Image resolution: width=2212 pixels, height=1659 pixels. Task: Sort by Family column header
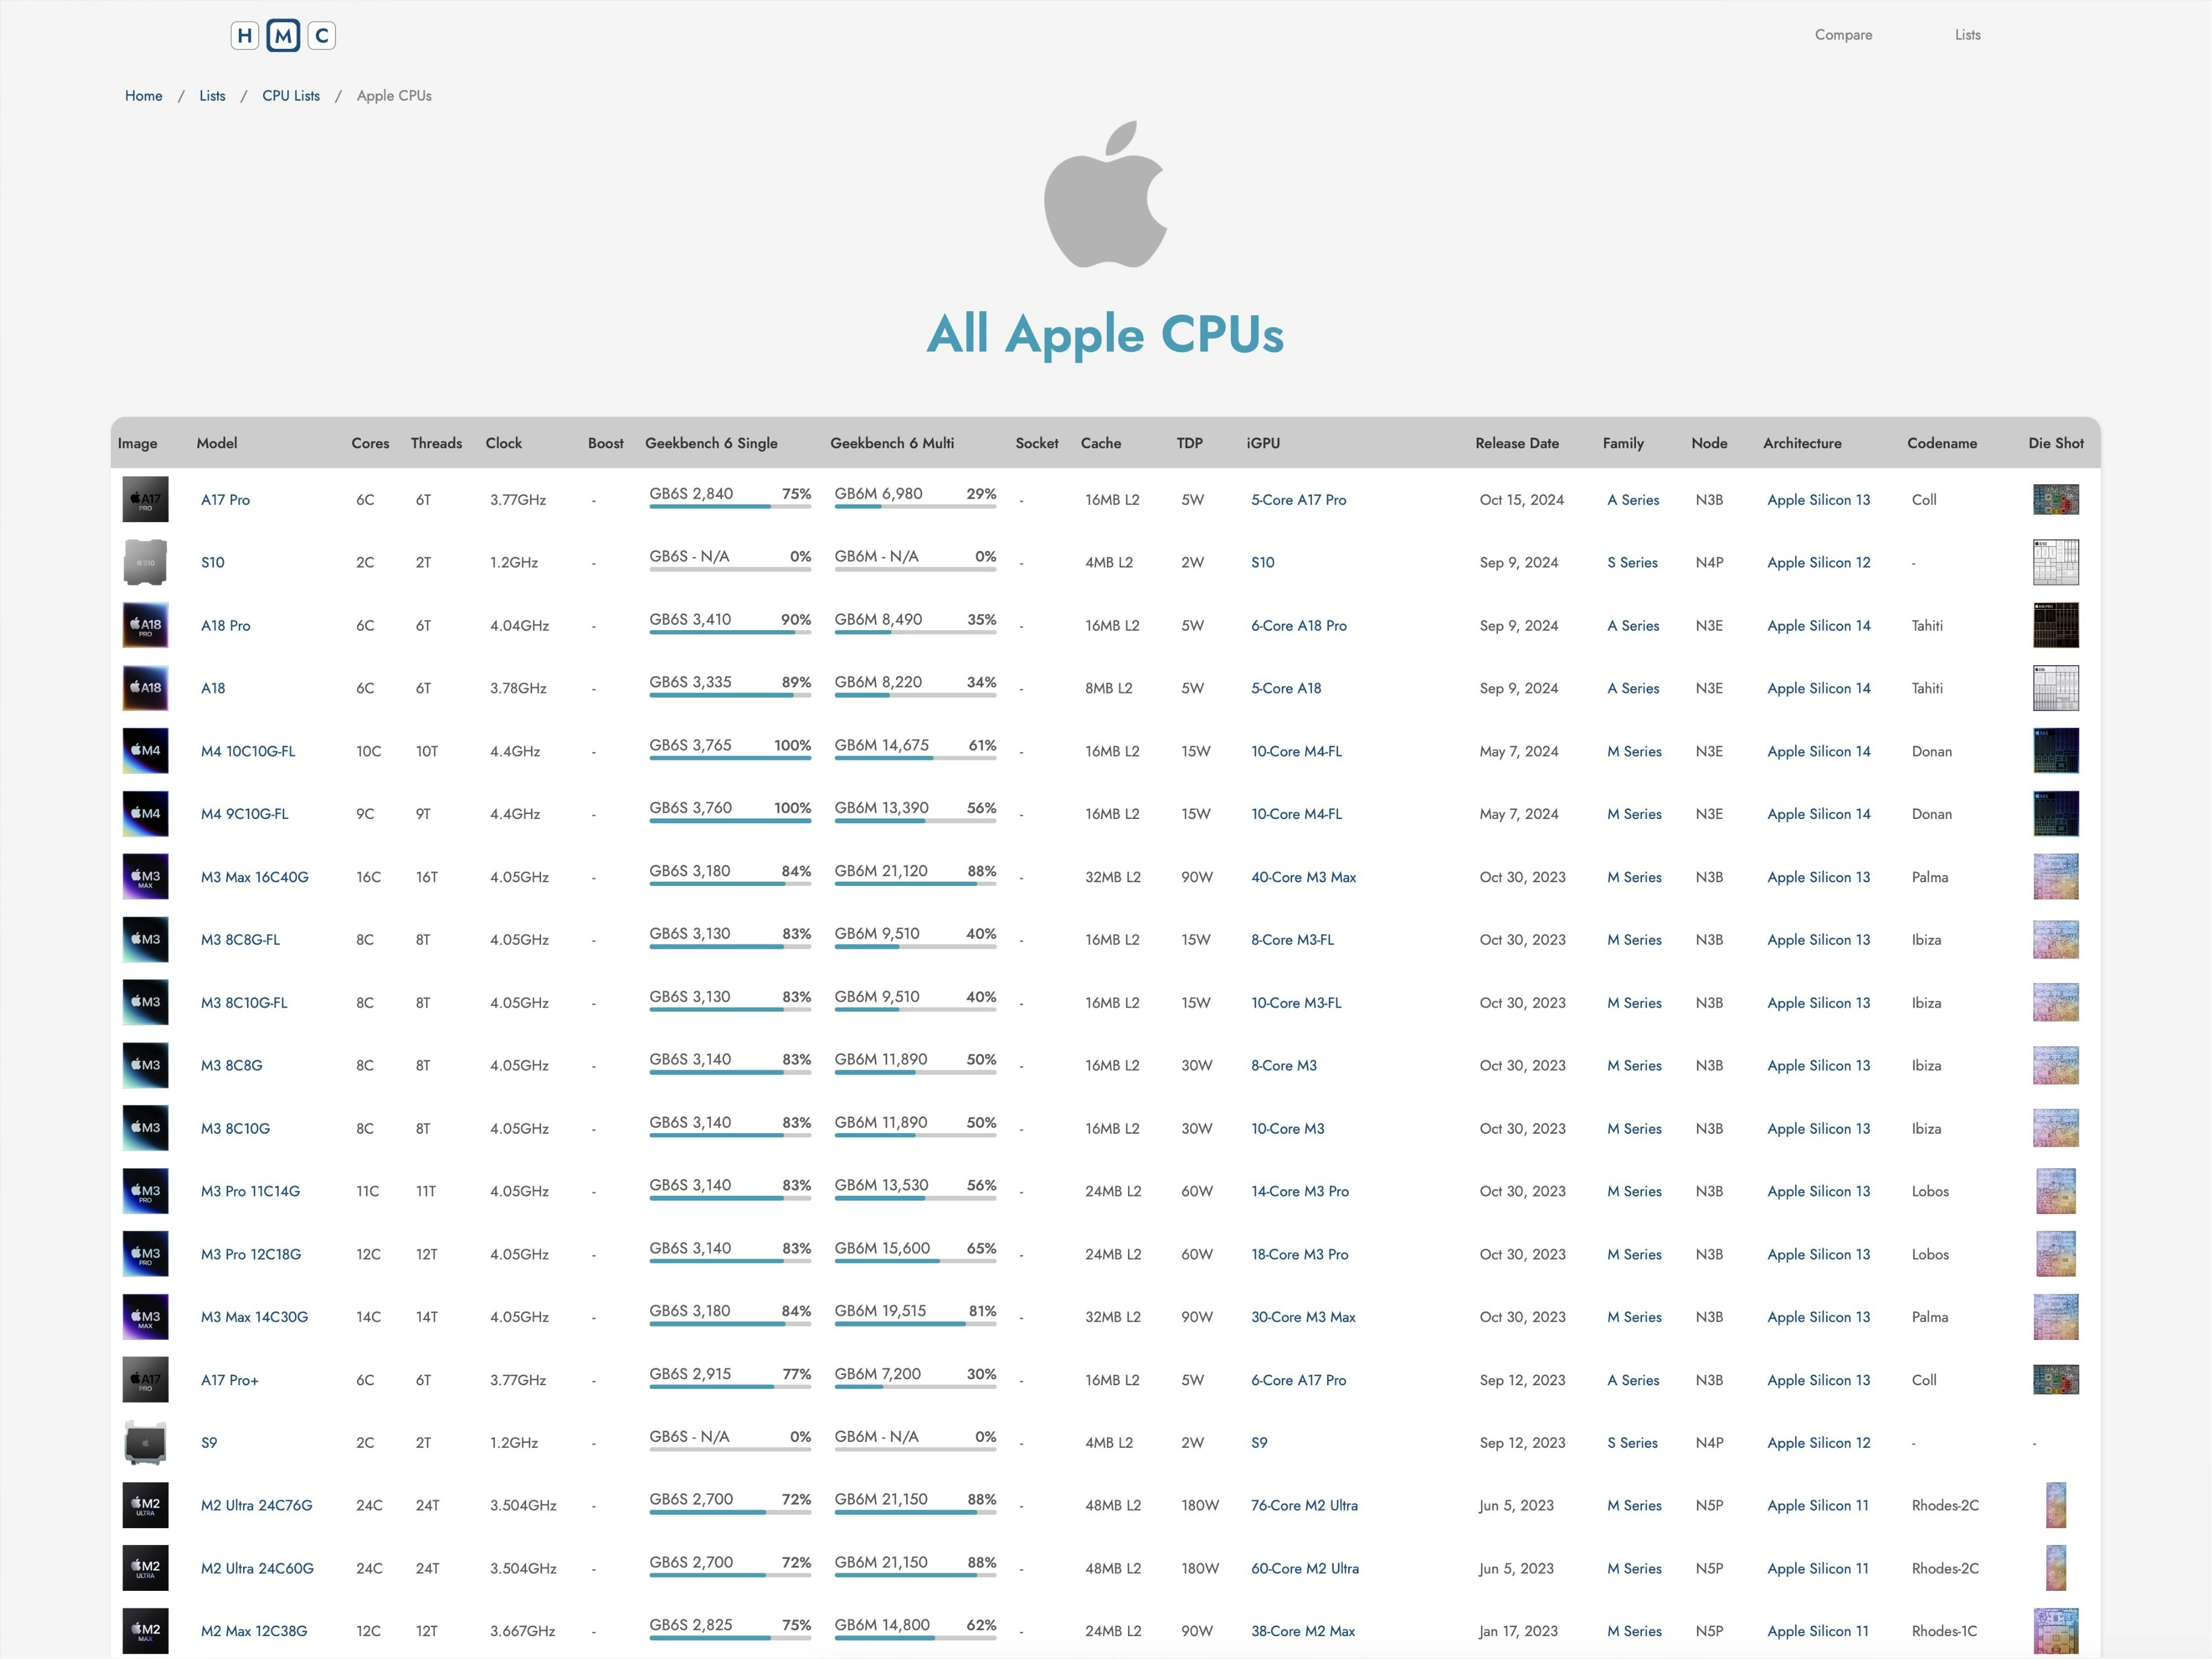click(x=1623, y=443)
